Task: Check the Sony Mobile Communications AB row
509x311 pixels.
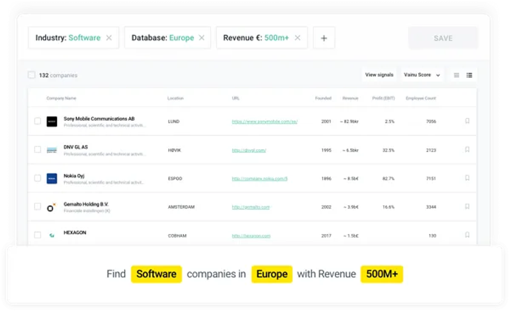Action: pyautogui.click(x=37, y=121)
